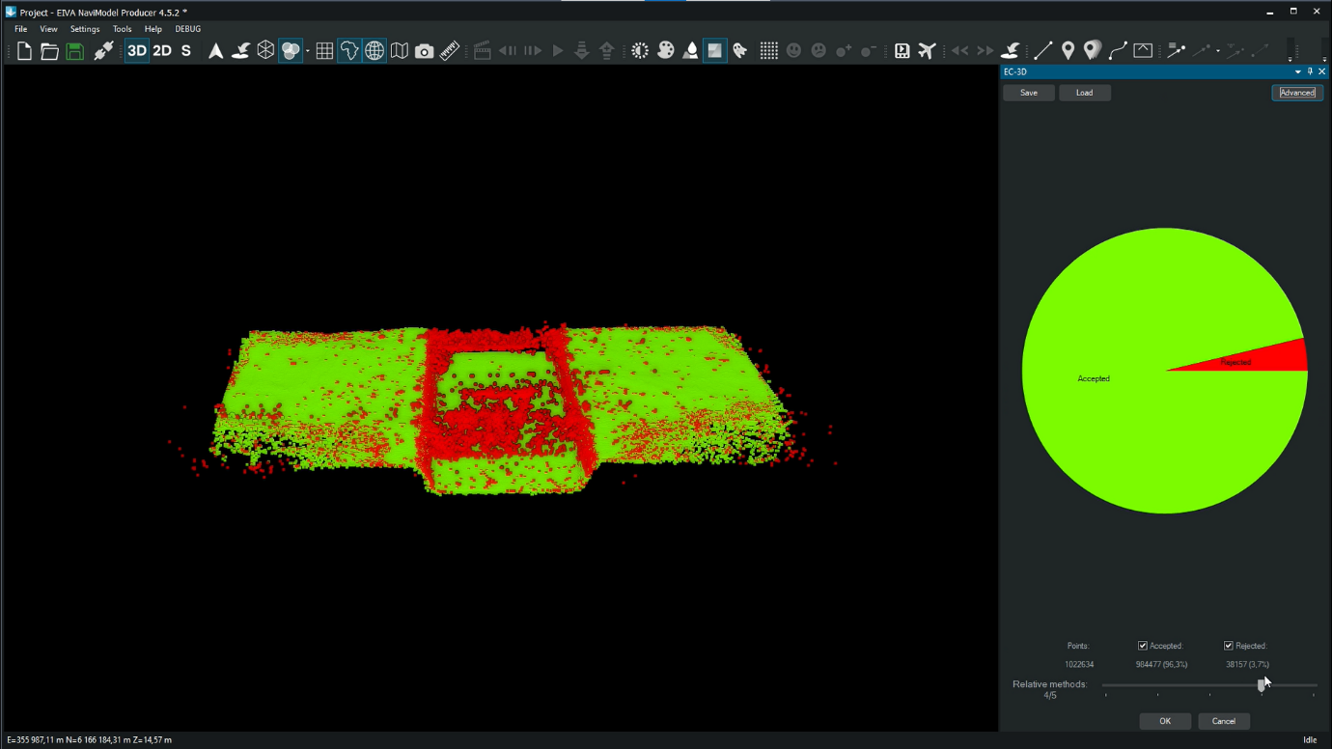Expand the dropdown arrow beside the overlapping circles icon
Screen dimensions: 1332x749
coord(307,51)
